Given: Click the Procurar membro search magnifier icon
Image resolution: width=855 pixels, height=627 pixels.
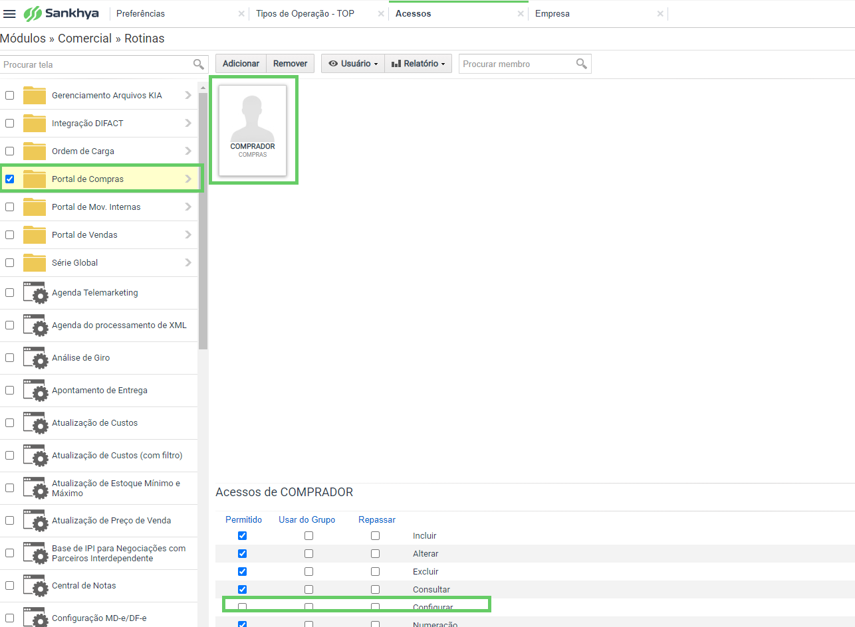Looking at the screenshot, I should 582,64.
